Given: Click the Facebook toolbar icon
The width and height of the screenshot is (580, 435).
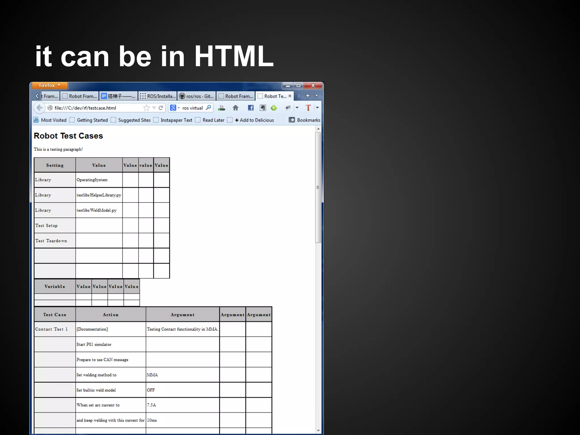Looking at the screenshot, I should [x=251, y=108].
